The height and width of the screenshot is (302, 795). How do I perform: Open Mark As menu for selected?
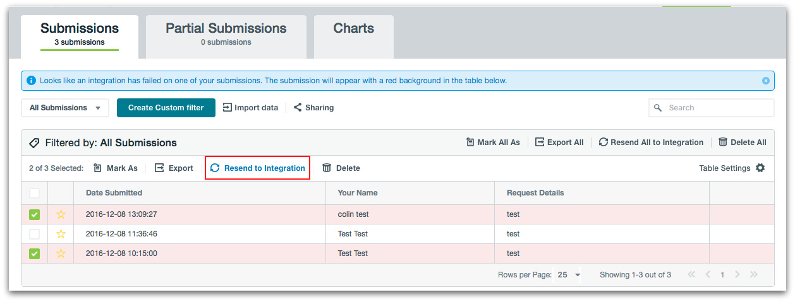[116, 168]
